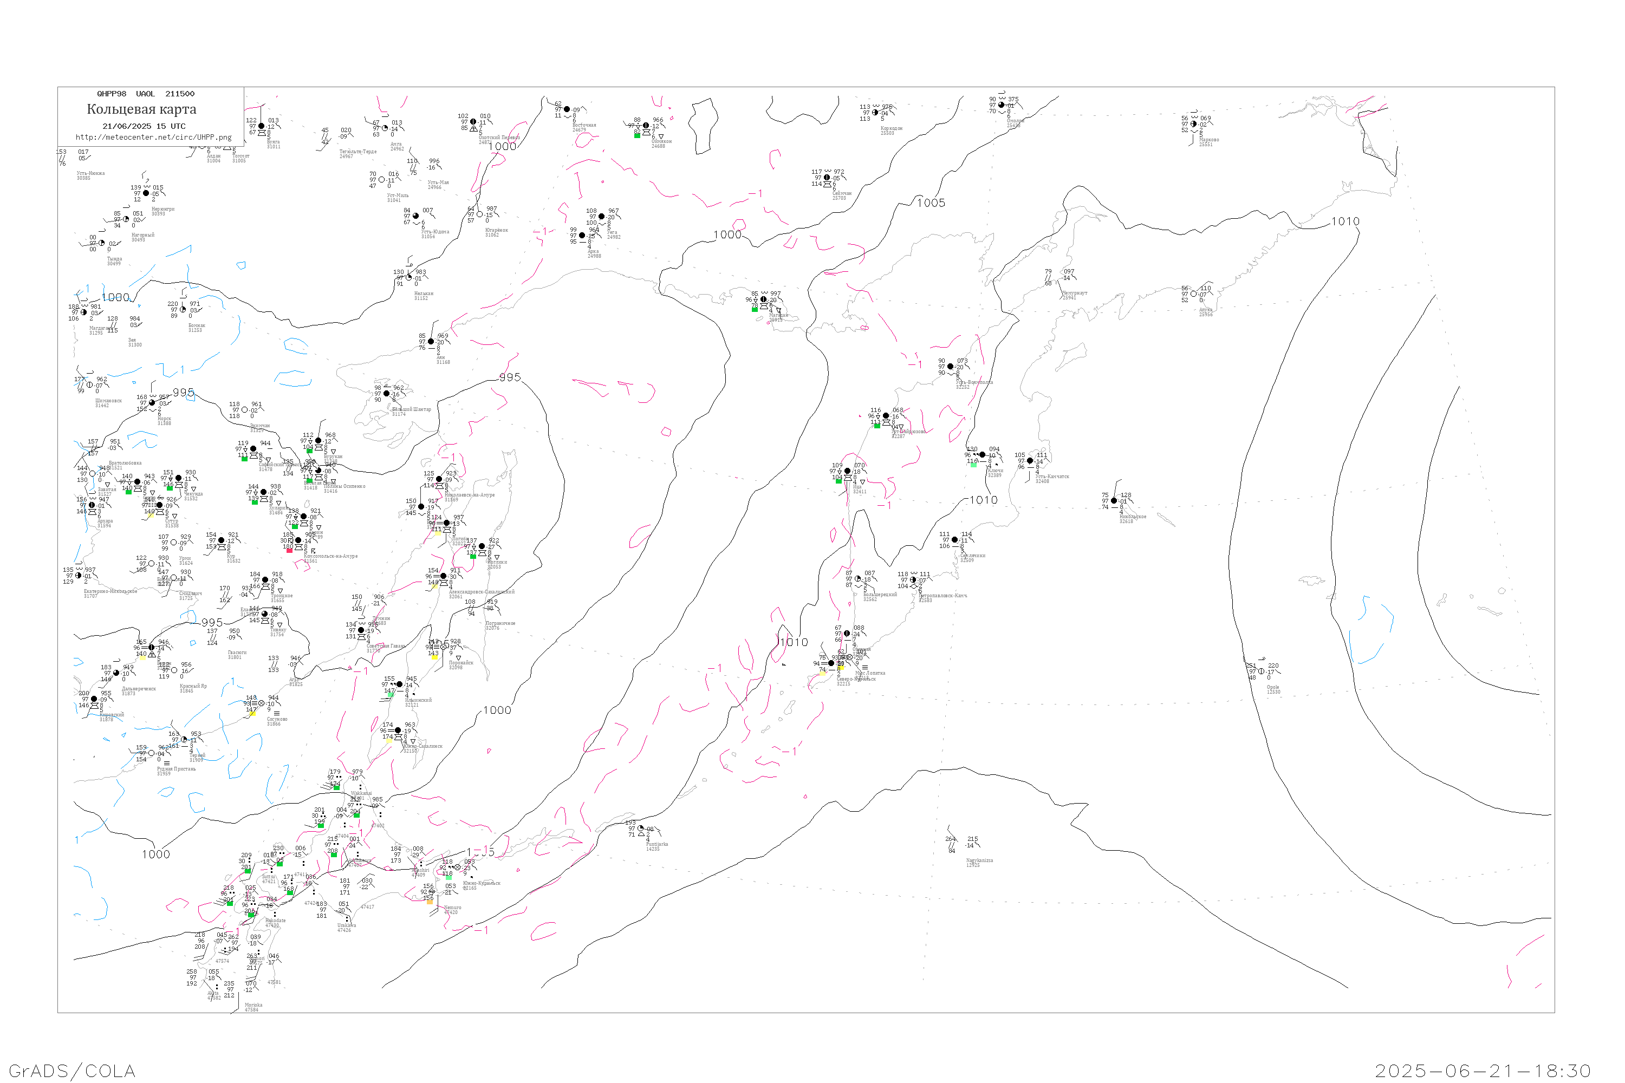Click the Большерецкий station circle symbol

[x=858, y=579]
